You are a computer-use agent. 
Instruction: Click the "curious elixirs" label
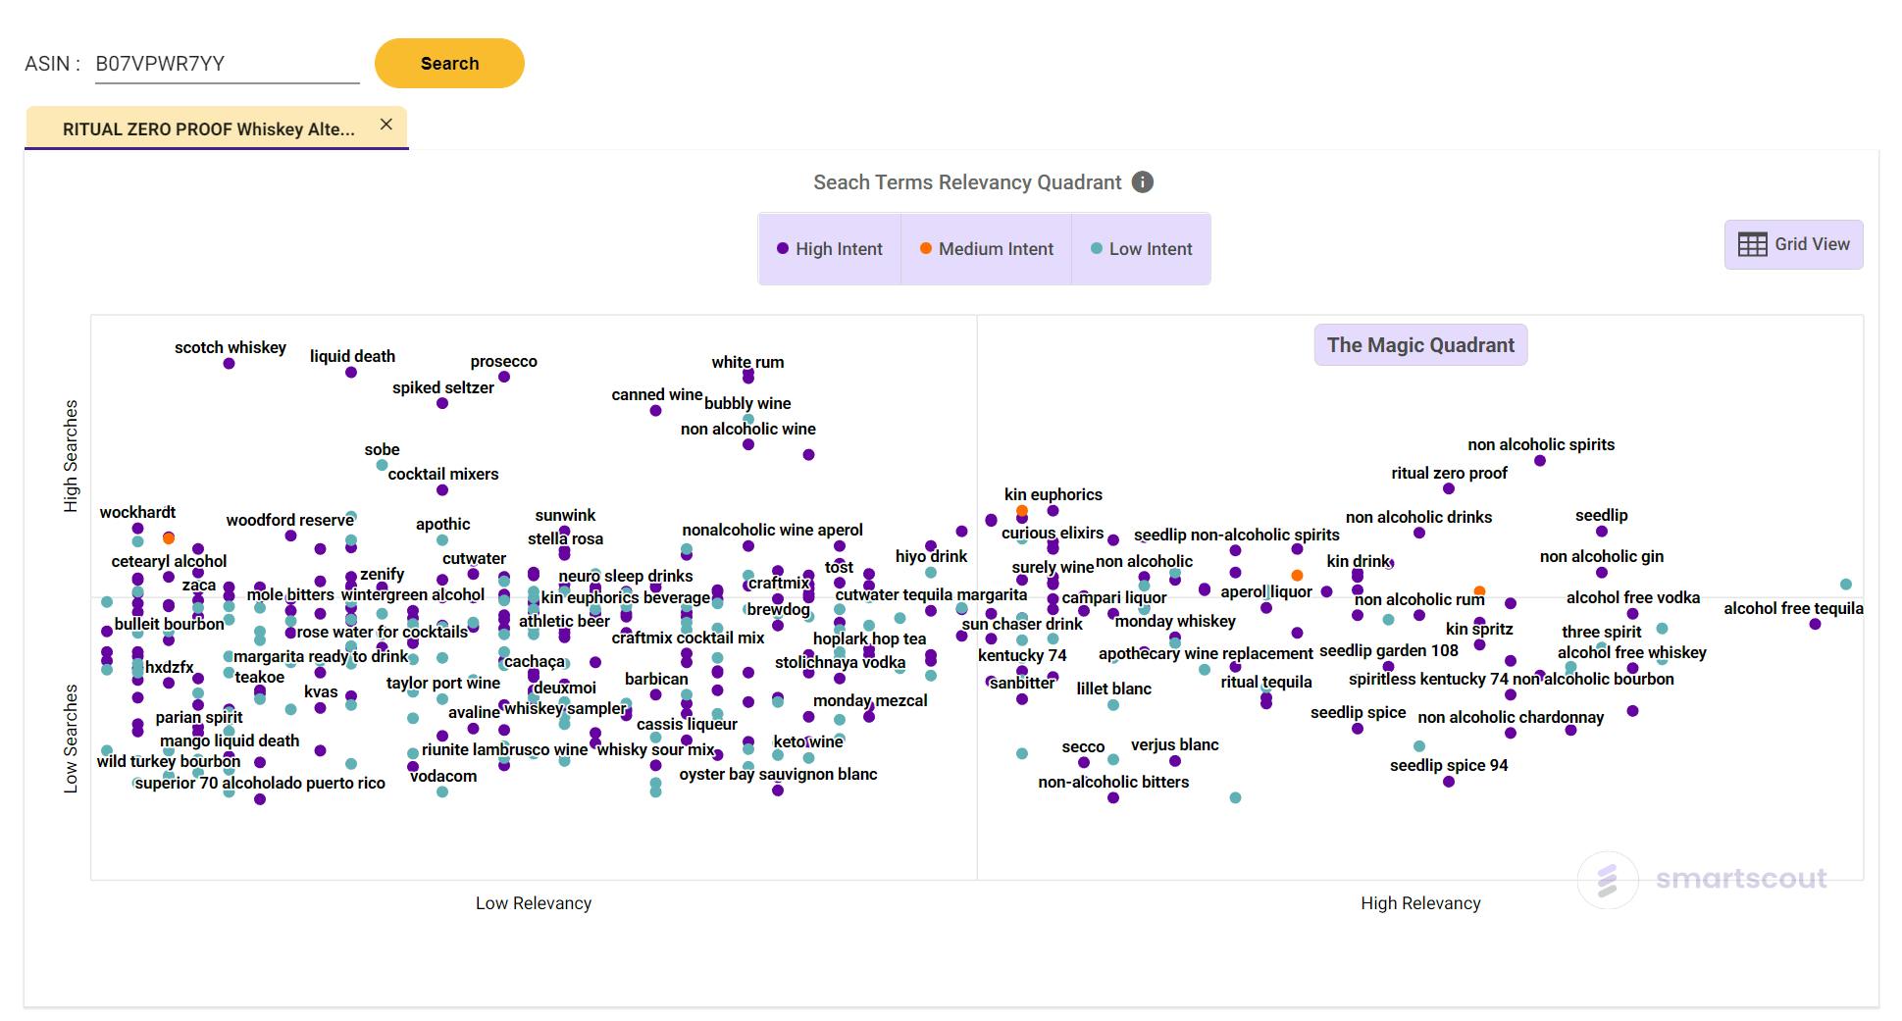pos(1053,533)
